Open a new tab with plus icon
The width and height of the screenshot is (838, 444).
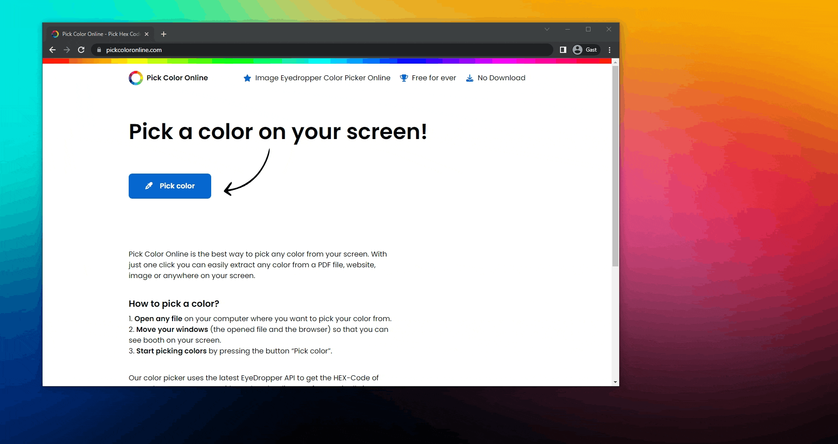click(x=164, y=34)
